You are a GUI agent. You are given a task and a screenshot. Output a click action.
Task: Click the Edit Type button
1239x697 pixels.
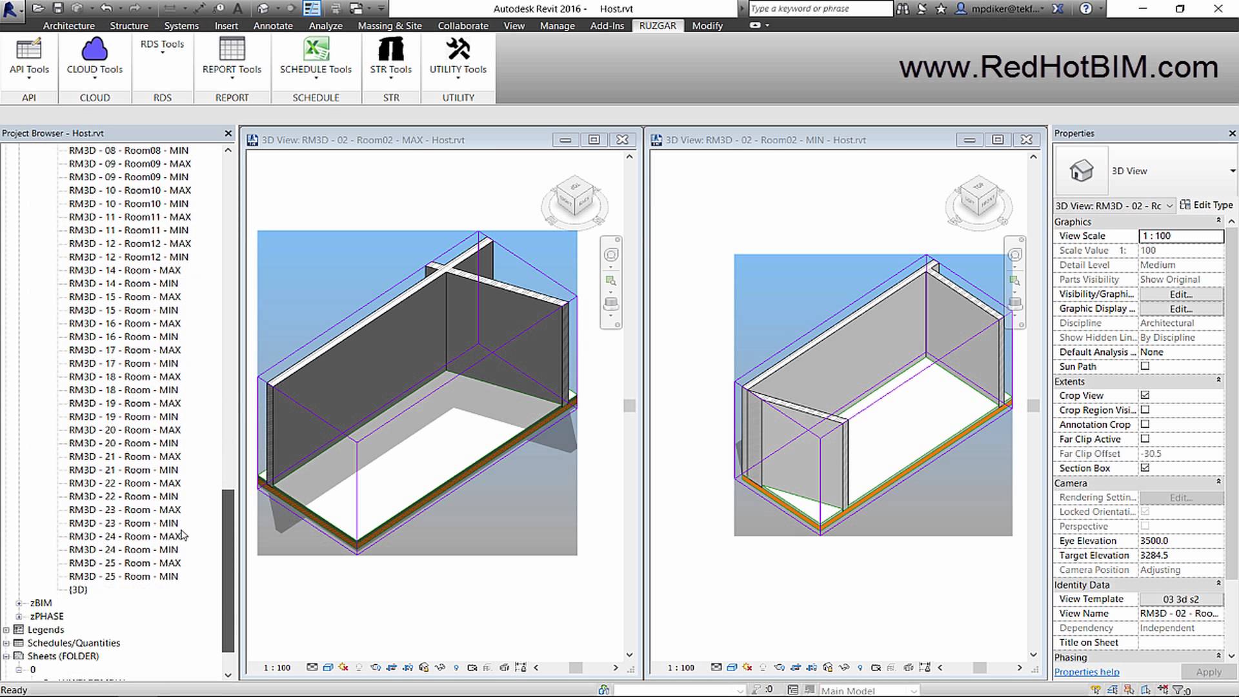pos(1207,205)
